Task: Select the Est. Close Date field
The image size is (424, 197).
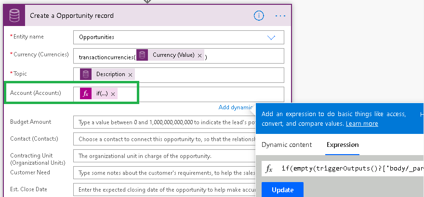Action: tap(164, 189)
